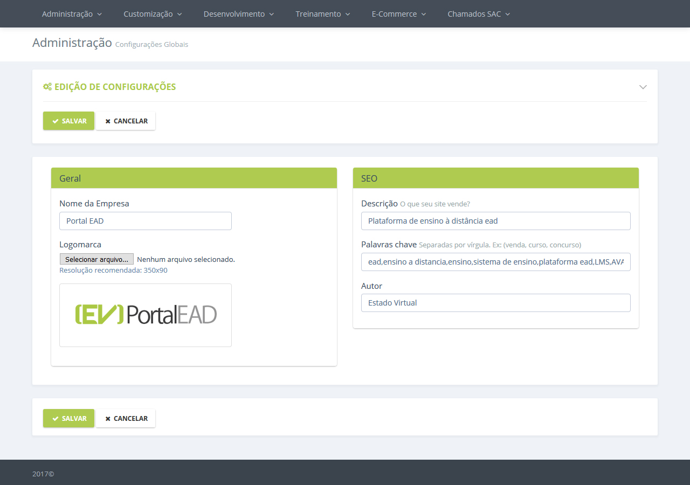Viewport: 690px width, 485px height.
Task: Click the top SALVAR button
Action: tap(68, 121)
